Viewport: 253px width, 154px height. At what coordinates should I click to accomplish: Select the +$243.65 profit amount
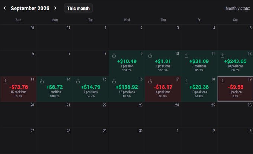point(236,61)
